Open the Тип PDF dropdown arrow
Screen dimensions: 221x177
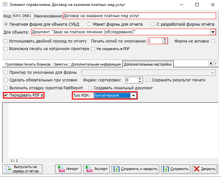click(133, 96)
